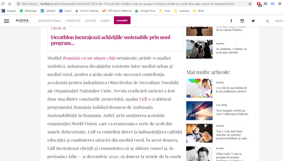Follow the România cu un singur chip link
This screenshot has width=283, height=161.
(x=89, y=58)
